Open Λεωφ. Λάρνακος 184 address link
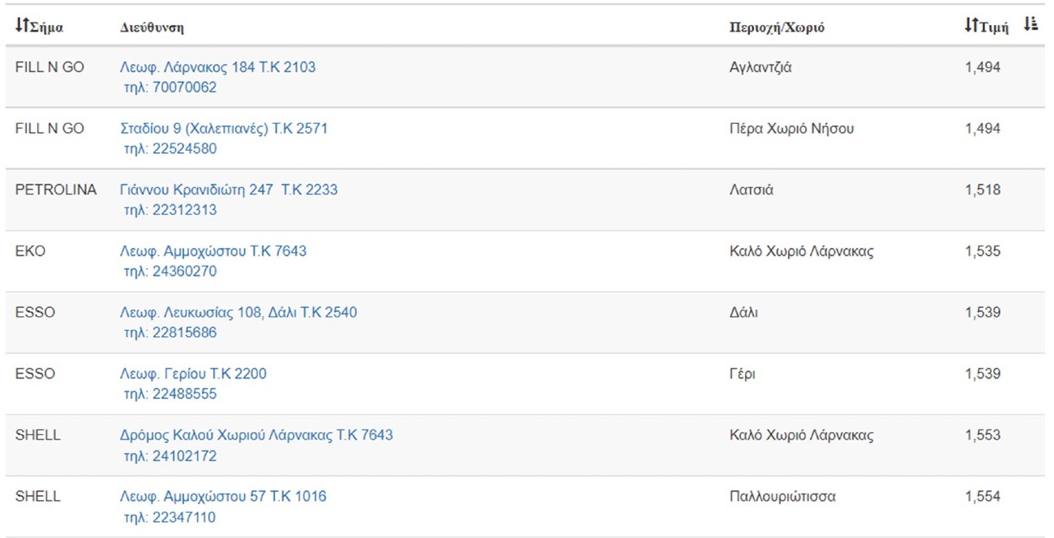This screenshot has width=1054, height=538. pos(217,67)
